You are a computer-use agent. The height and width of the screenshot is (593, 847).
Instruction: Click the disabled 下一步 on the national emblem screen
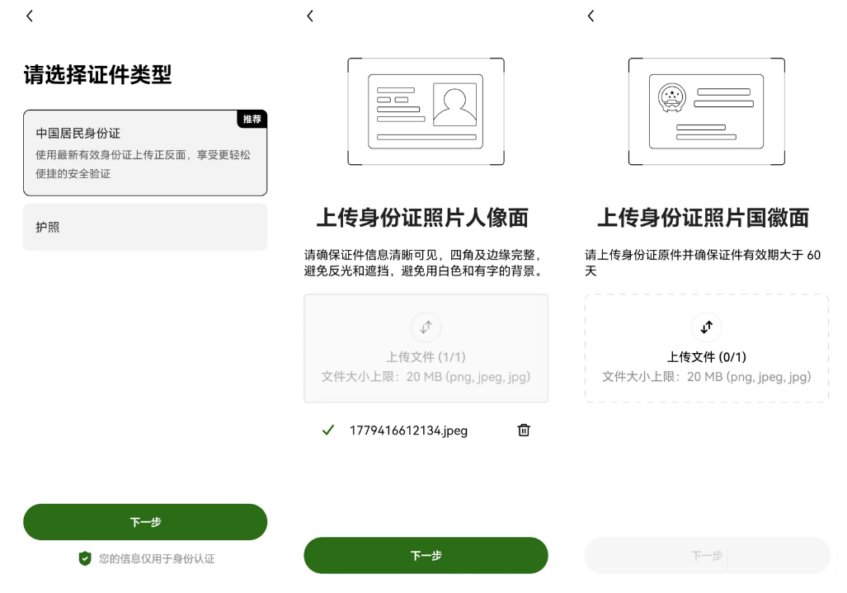tap(707, 555)
